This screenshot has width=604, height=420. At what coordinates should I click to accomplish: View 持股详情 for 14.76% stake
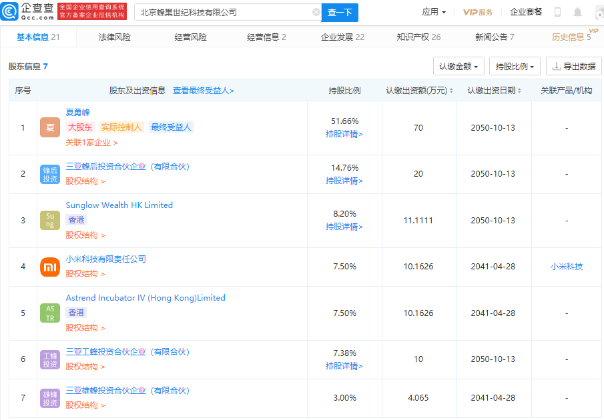point(344,181)
